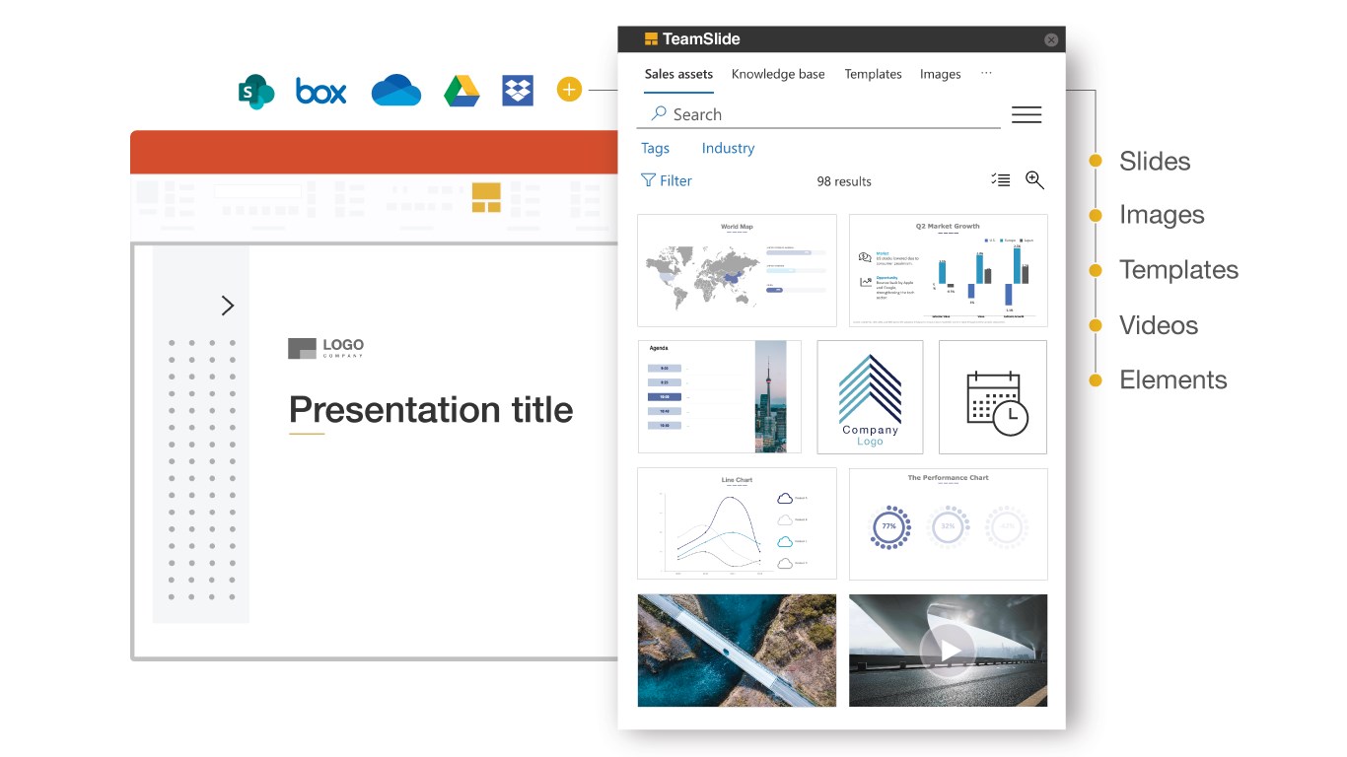Select the Tags filter link

(655, 148)
